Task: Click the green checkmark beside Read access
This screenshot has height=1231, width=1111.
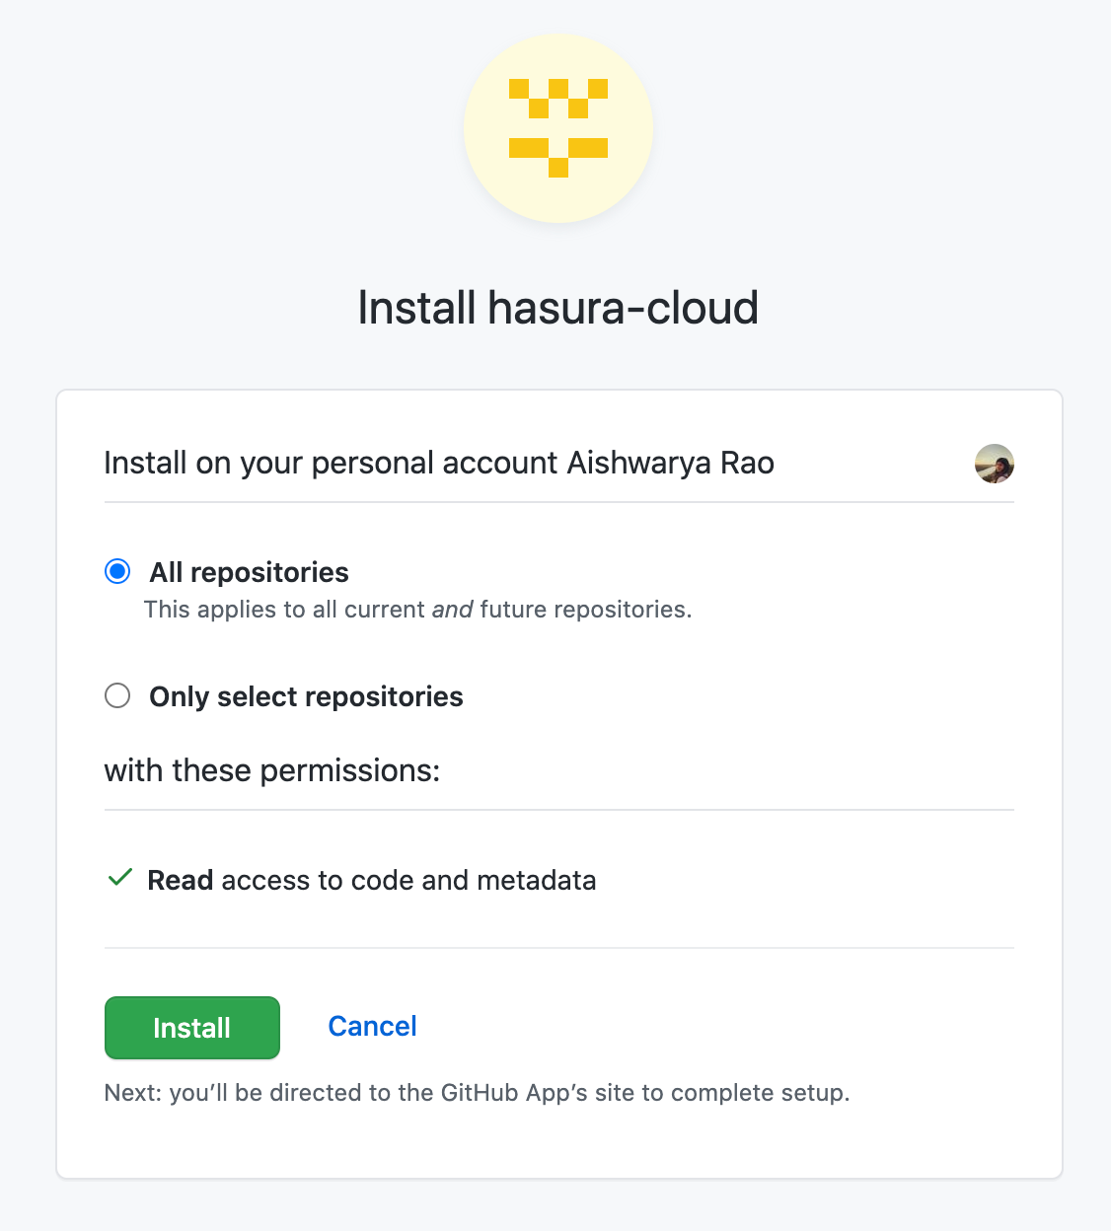Action: click(118, 877)
